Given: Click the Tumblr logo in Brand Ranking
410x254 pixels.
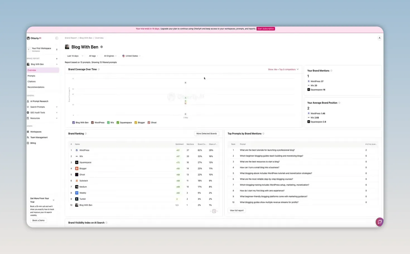Looking at the screenshot, I should coord(77,199).
